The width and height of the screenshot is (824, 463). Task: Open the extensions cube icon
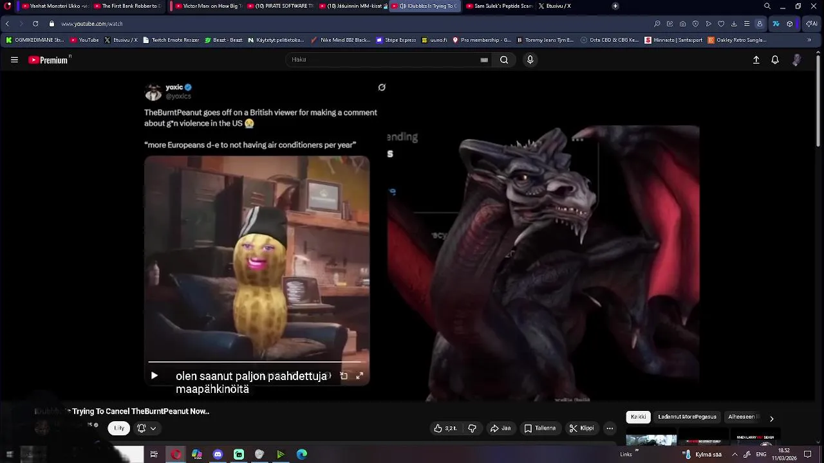[790, 24]
